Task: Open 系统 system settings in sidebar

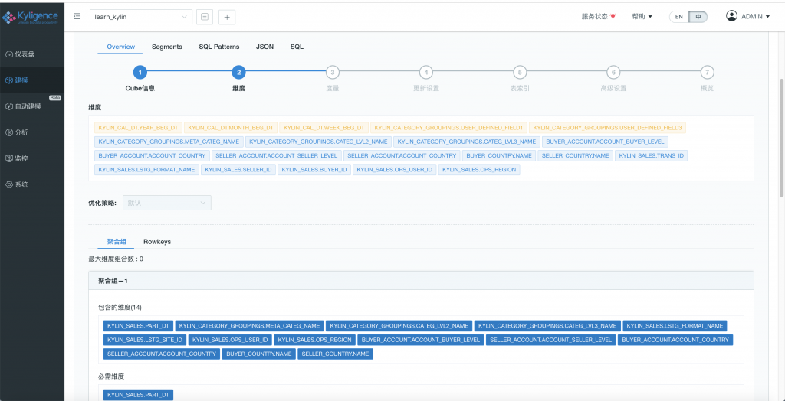Action: click(21, 184)
